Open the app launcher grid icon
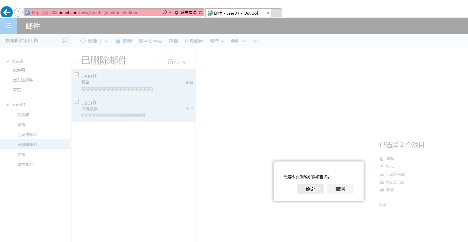 coord(8,26)
